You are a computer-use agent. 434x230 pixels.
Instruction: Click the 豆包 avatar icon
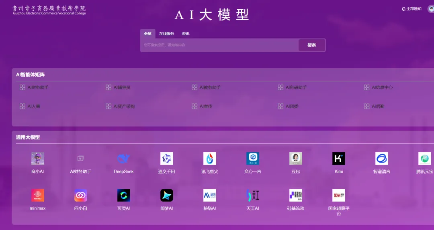click(x=295, y=159)
